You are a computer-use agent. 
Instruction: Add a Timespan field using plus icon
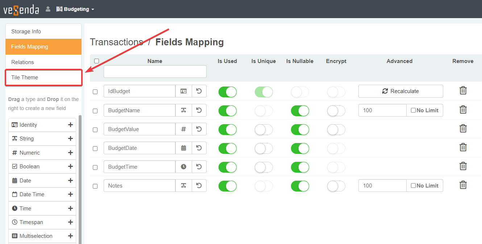click(x=70, y=222)
